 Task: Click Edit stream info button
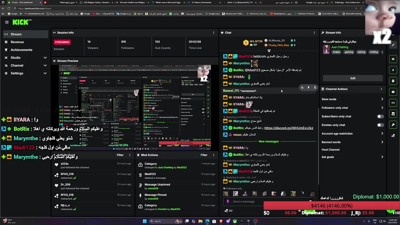[x=353, y=78]
